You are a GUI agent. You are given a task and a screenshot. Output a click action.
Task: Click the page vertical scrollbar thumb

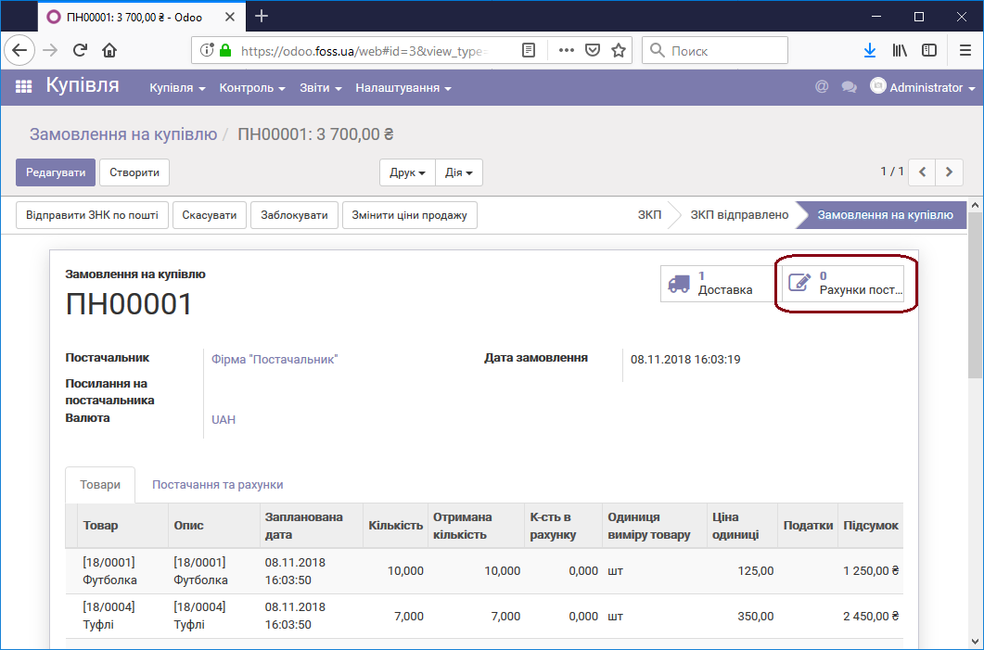click(x=975, y=295)
